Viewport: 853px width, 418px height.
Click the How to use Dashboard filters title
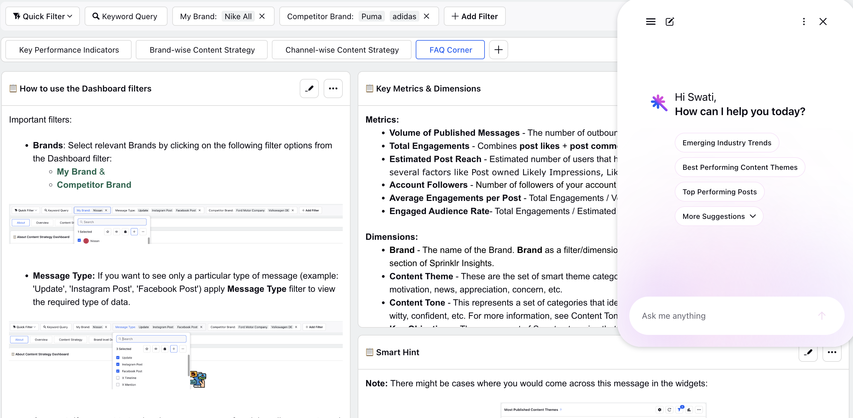click(85, 89)
